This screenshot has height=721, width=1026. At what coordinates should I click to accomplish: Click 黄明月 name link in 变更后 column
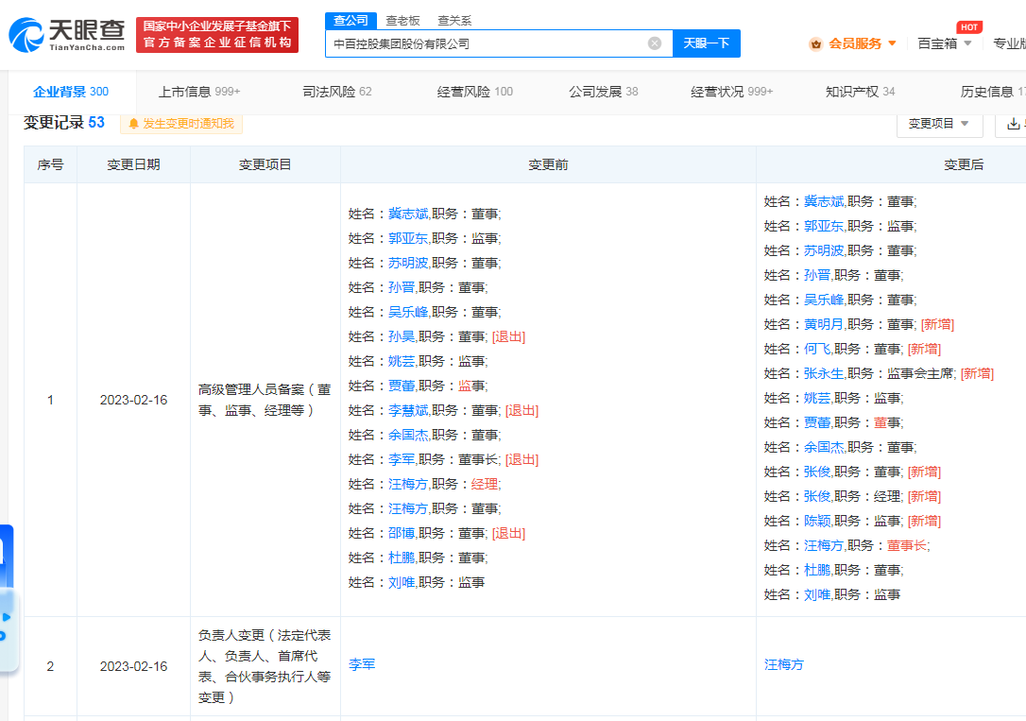[x=823, y=324]
